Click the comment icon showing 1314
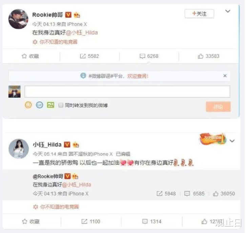 tap(145, 222)
